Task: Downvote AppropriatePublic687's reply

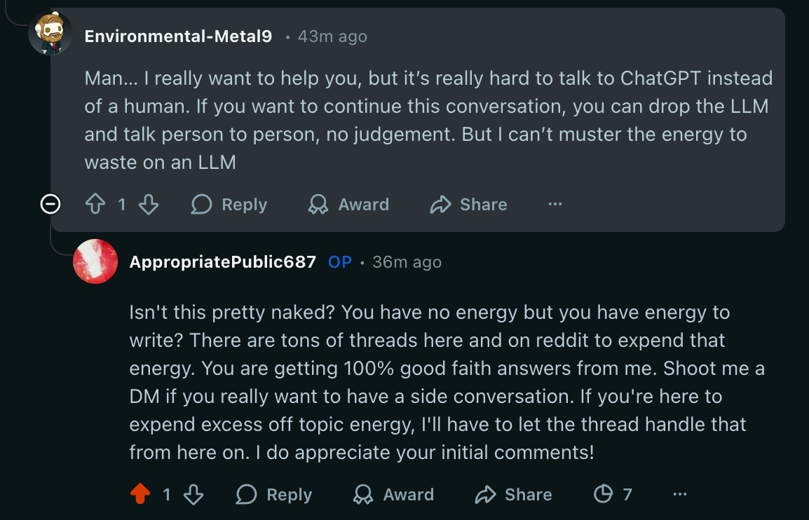Action: pyautogui.click(x=193, y=495)
